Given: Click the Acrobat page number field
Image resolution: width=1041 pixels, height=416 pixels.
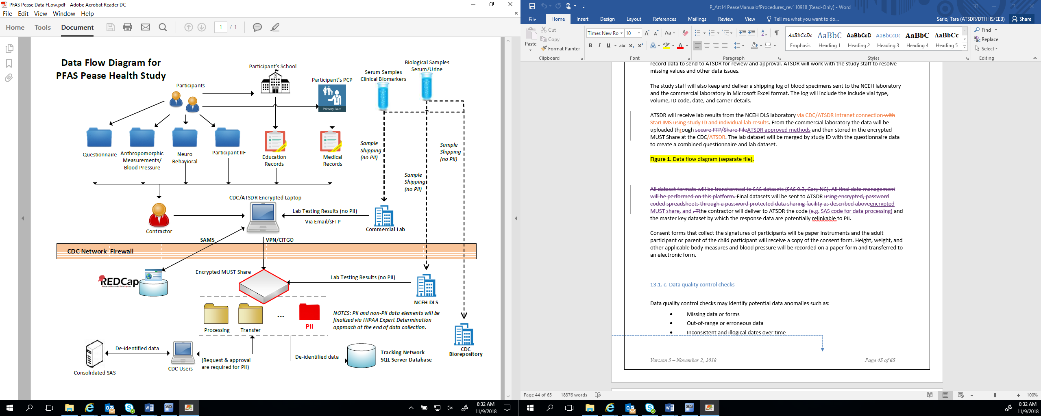Looking at the screenshot, I should (x=221, y=27).
